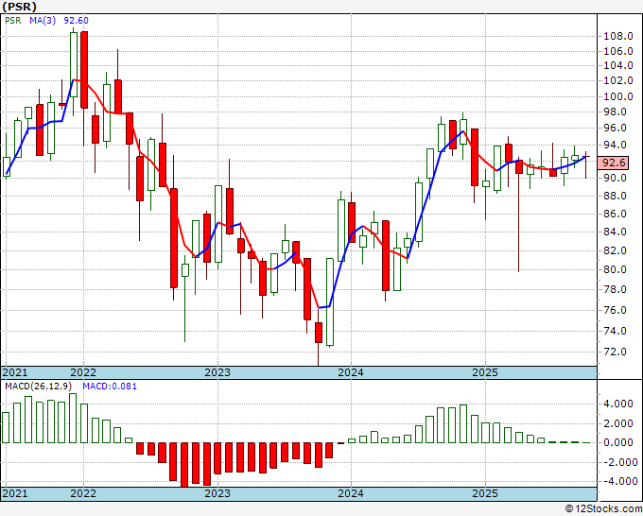Click the 2025 label on price chart axis
Screen dimensions: 643x516
pos(485,372)
